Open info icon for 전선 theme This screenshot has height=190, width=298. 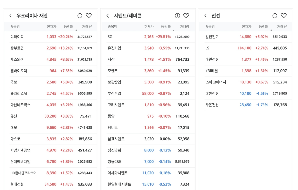coord(275,16)
